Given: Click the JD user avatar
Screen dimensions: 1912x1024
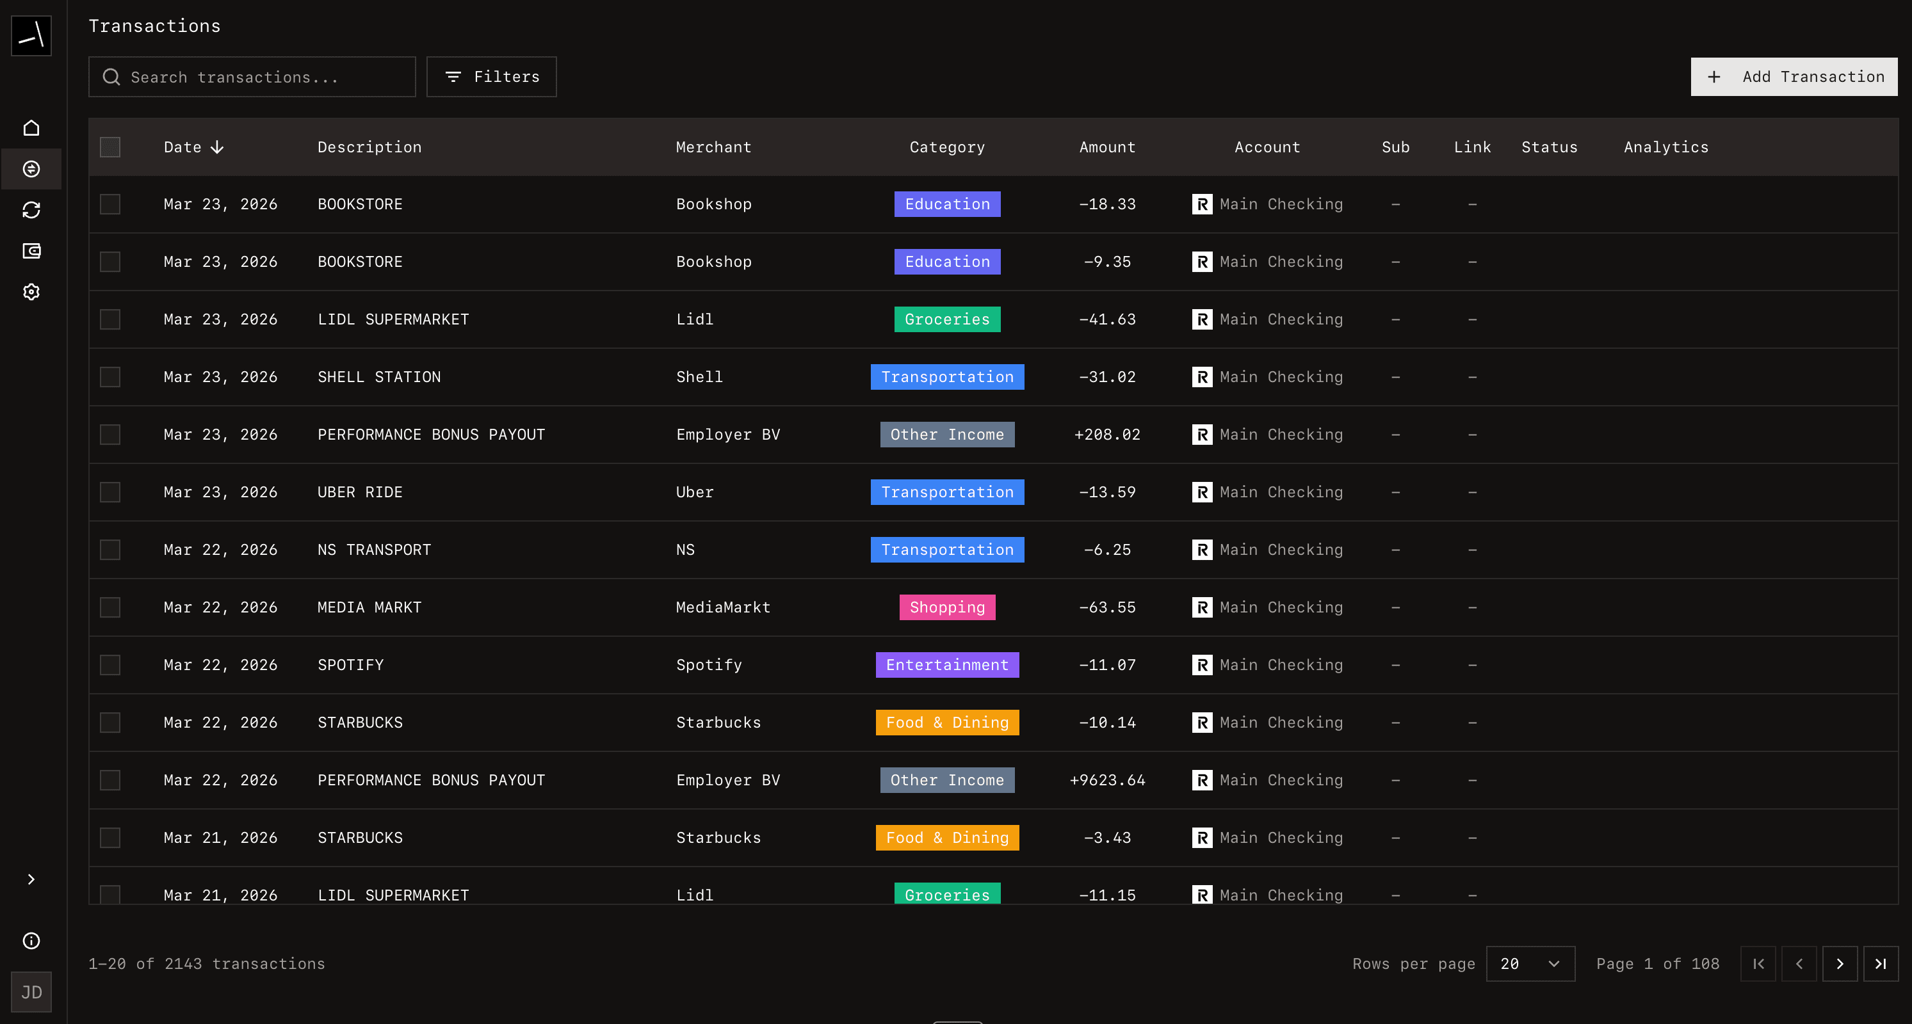Looking at the screenshot, I should pos(31,992).
